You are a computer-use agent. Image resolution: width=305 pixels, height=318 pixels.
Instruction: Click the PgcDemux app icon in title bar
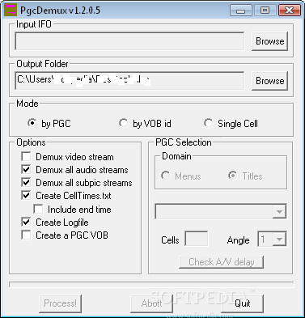[x=11, y=10]
